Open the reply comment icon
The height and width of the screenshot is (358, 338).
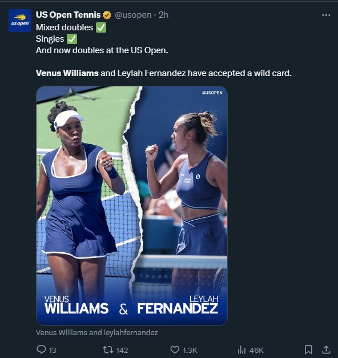point(42,349)
